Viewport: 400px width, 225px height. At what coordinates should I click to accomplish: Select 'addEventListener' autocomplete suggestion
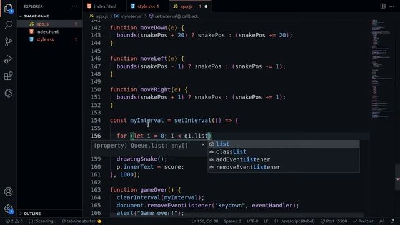click(x=284, y=159)
